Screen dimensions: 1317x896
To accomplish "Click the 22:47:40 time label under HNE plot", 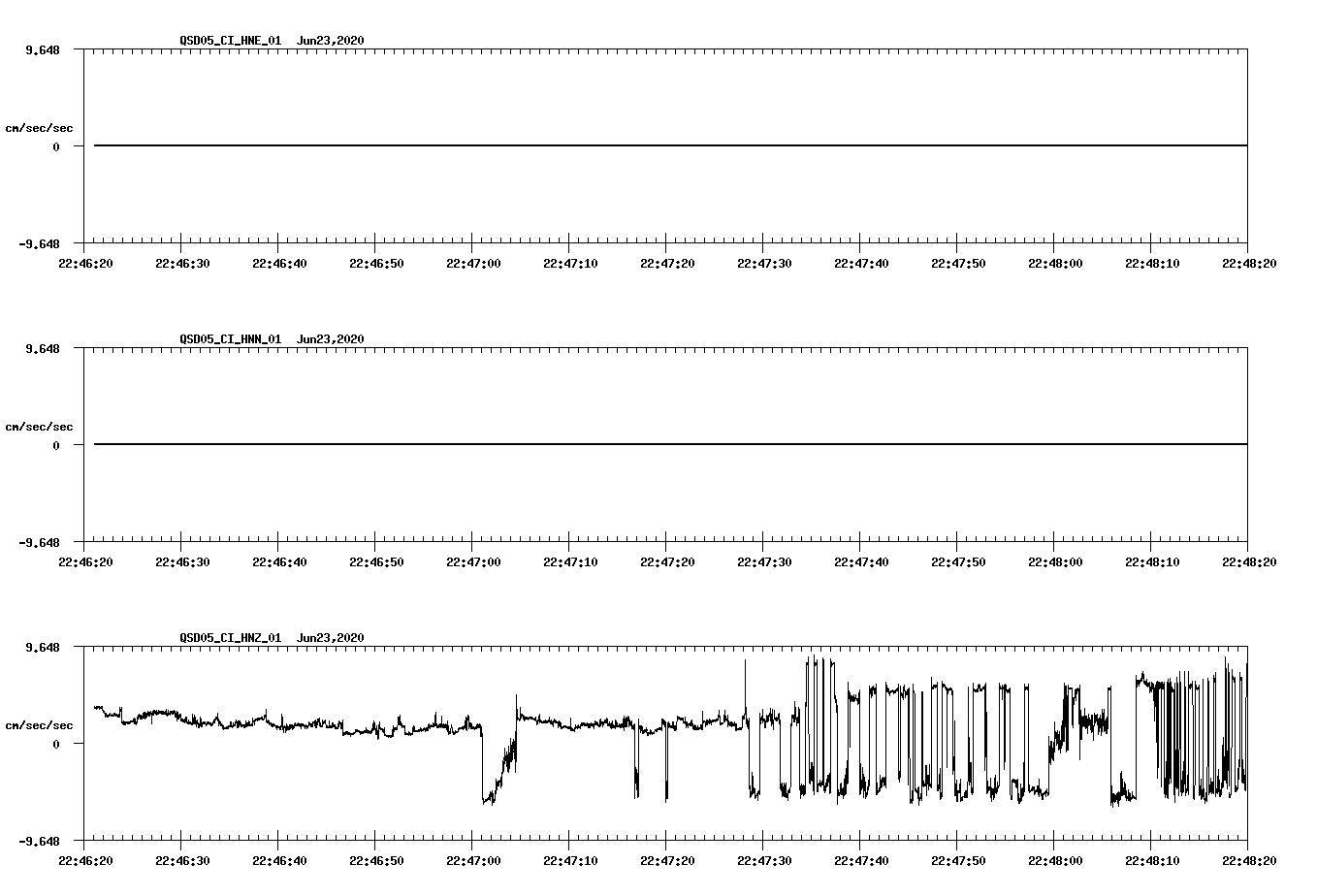I will [860, 263].
